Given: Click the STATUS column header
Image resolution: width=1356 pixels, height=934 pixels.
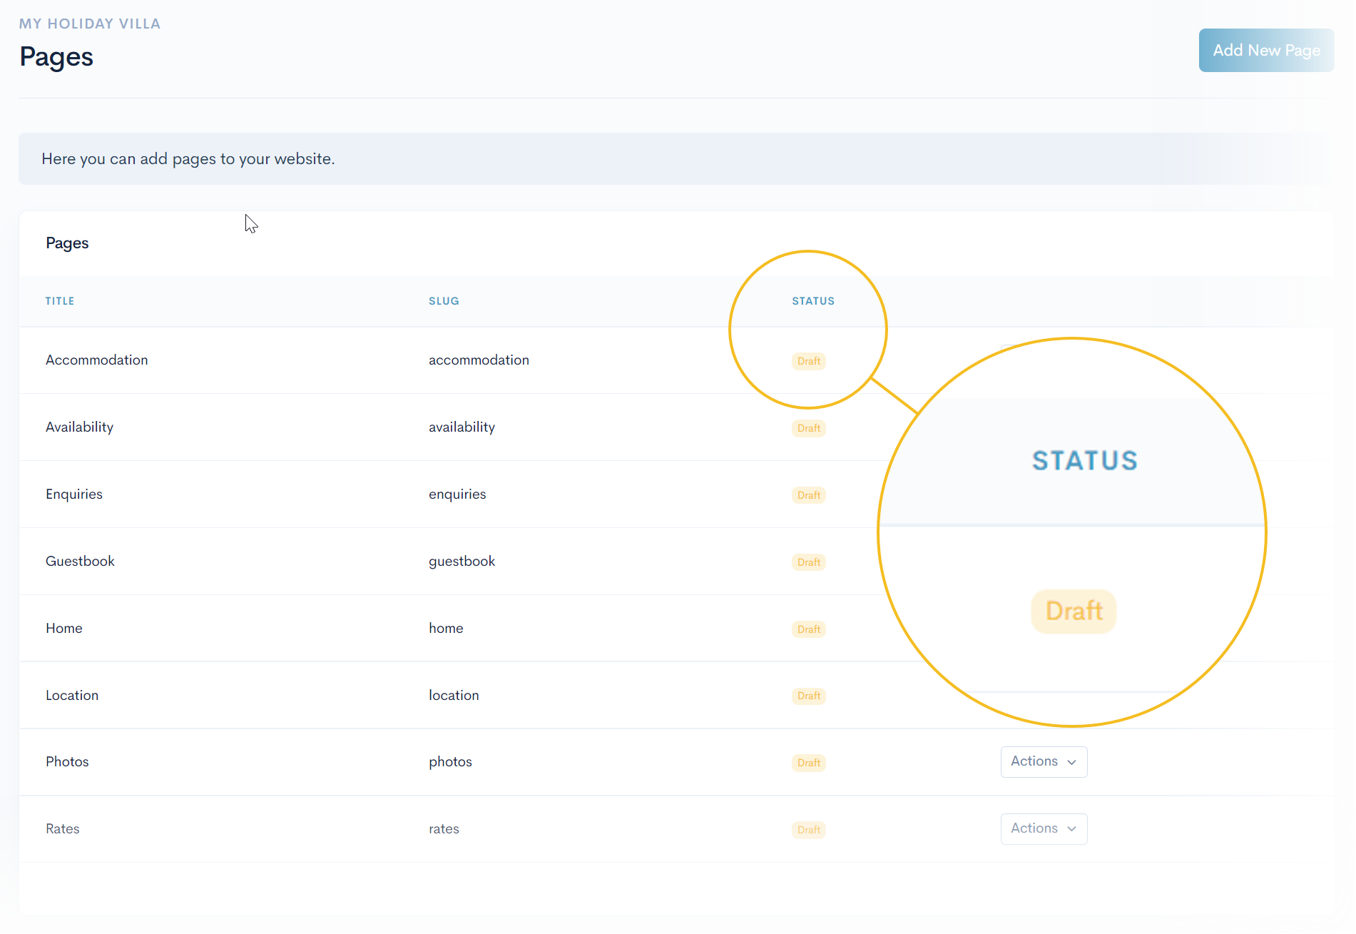Looking at the screenshot, I should pyautogui.click(x=813, y=301).
